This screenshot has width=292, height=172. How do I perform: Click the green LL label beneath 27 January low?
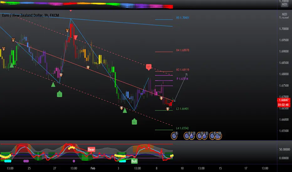[60, 94]
